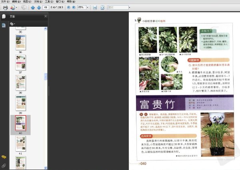
Task: Click the fit one full page icon
Action: coord(102,7)
